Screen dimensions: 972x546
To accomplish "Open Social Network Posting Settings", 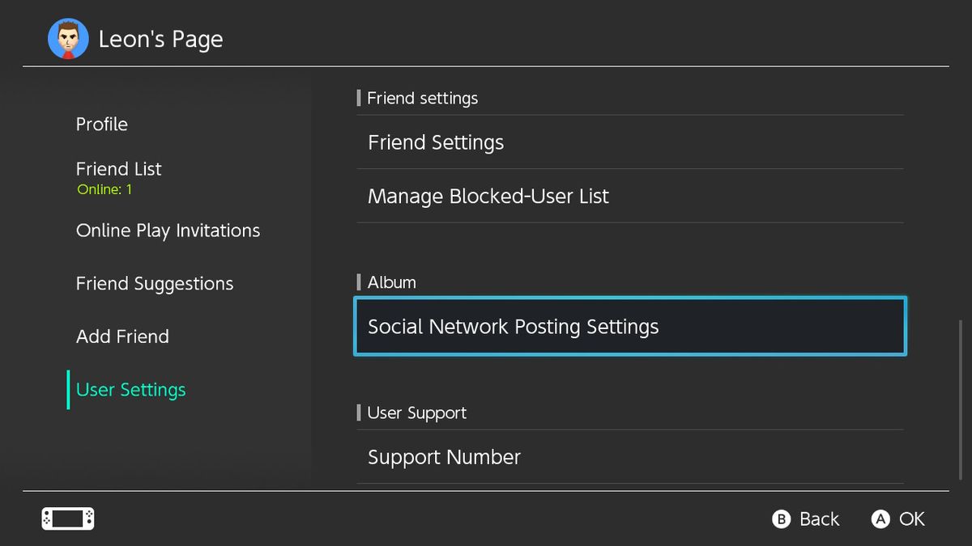I will [x=513, y=327].
